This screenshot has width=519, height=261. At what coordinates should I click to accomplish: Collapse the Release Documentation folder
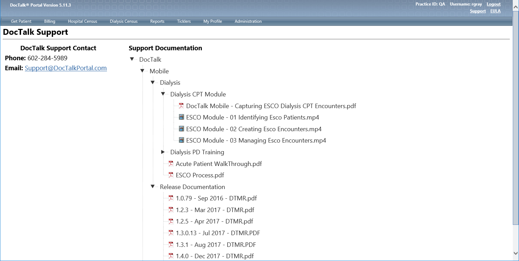(x=153, y=187)
